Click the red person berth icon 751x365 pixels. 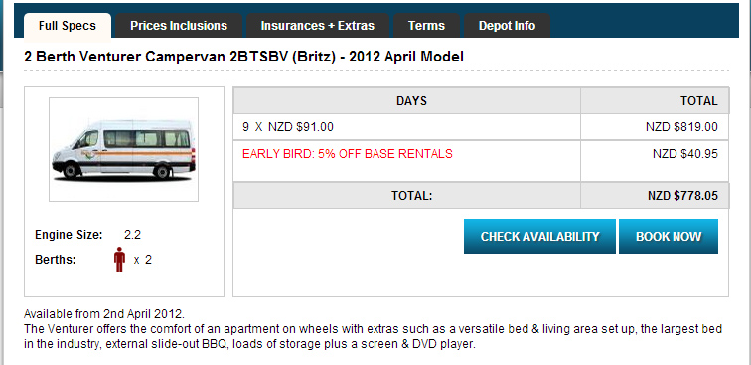119,260
